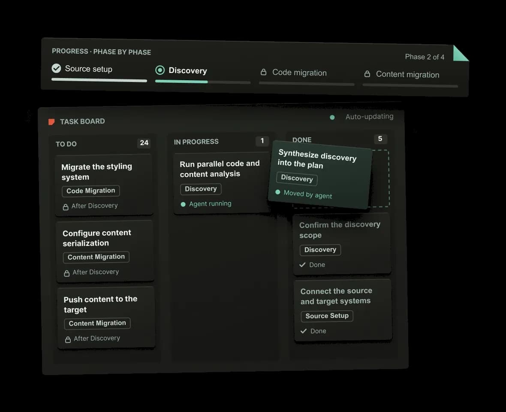Click Discovery tag on Synthesize discovery card

(x=297, y=179)
